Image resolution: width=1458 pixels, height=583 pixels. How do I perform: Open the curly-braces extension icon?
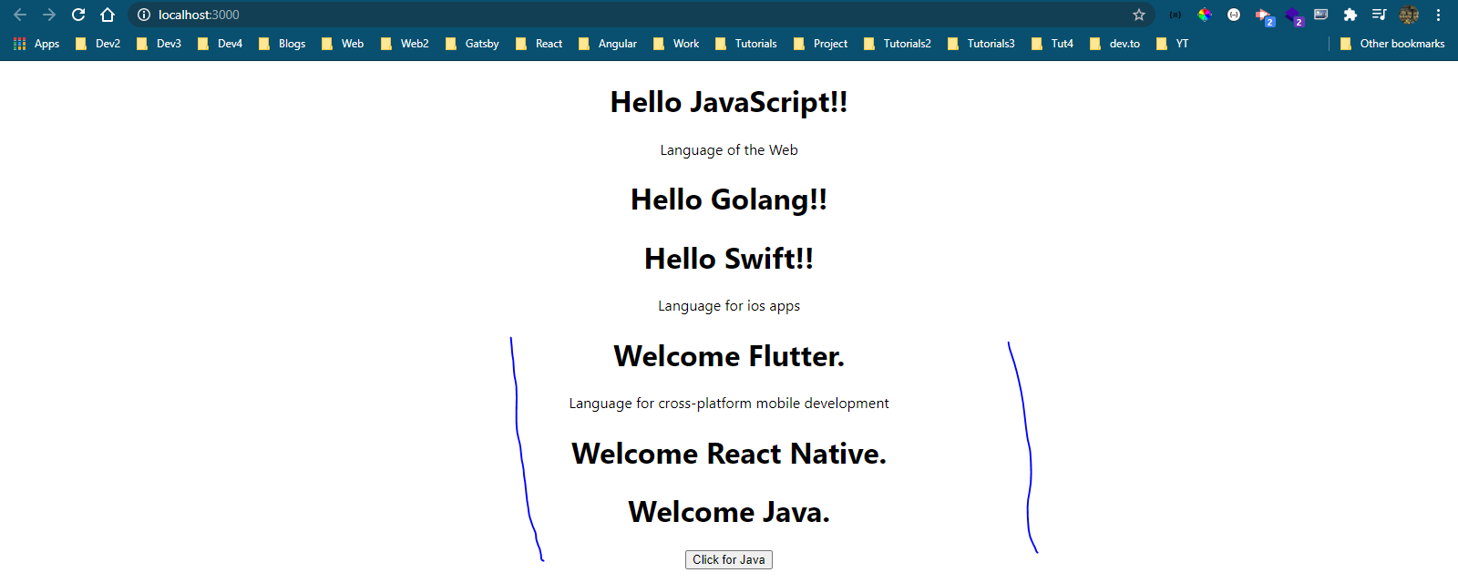coord(1176,15)
